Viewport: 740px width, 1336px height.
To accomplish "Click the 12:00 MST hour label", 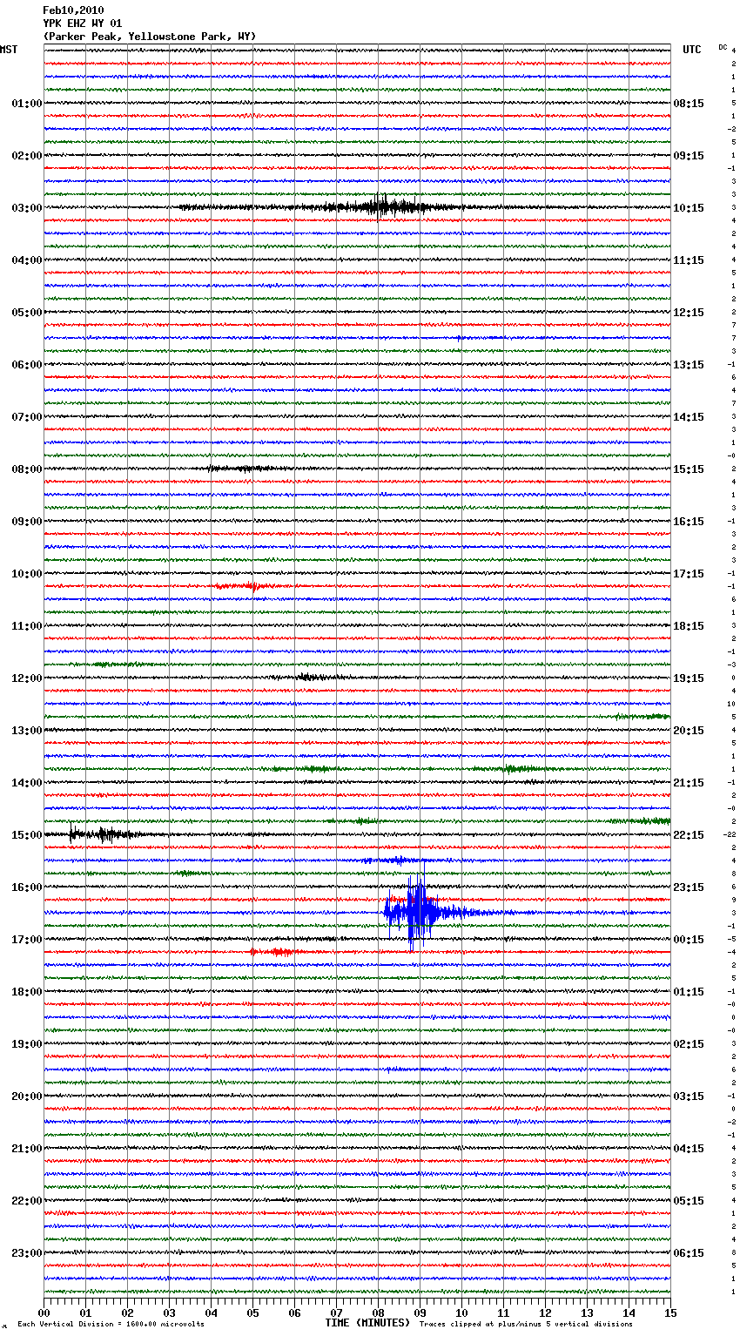I will point(27,678).
